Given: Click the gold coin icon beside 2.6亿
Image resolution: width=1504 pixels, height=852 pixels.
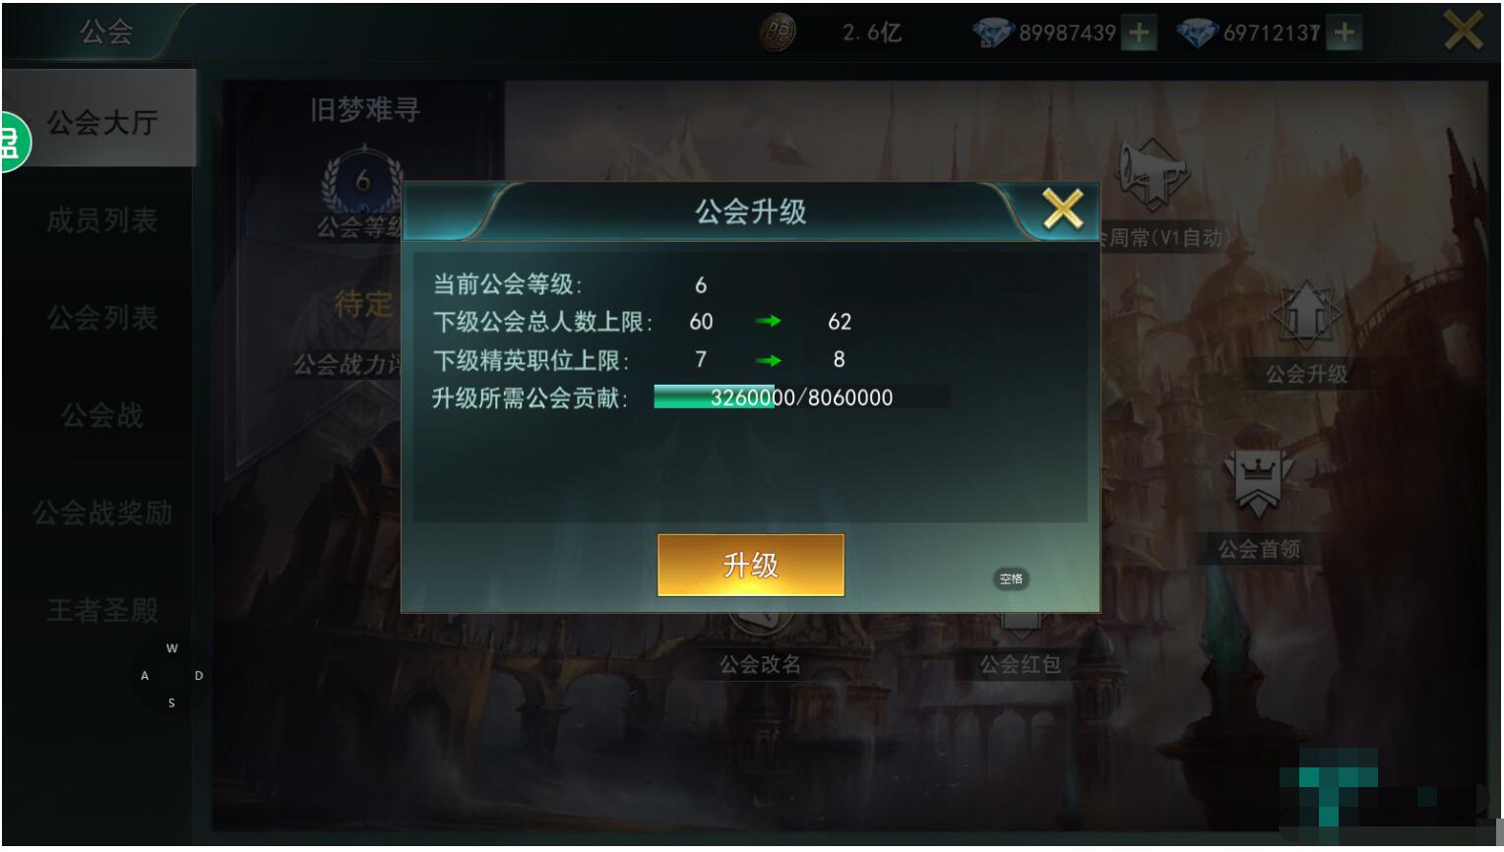Looking at the screenshot, I should tap(778, 32).
